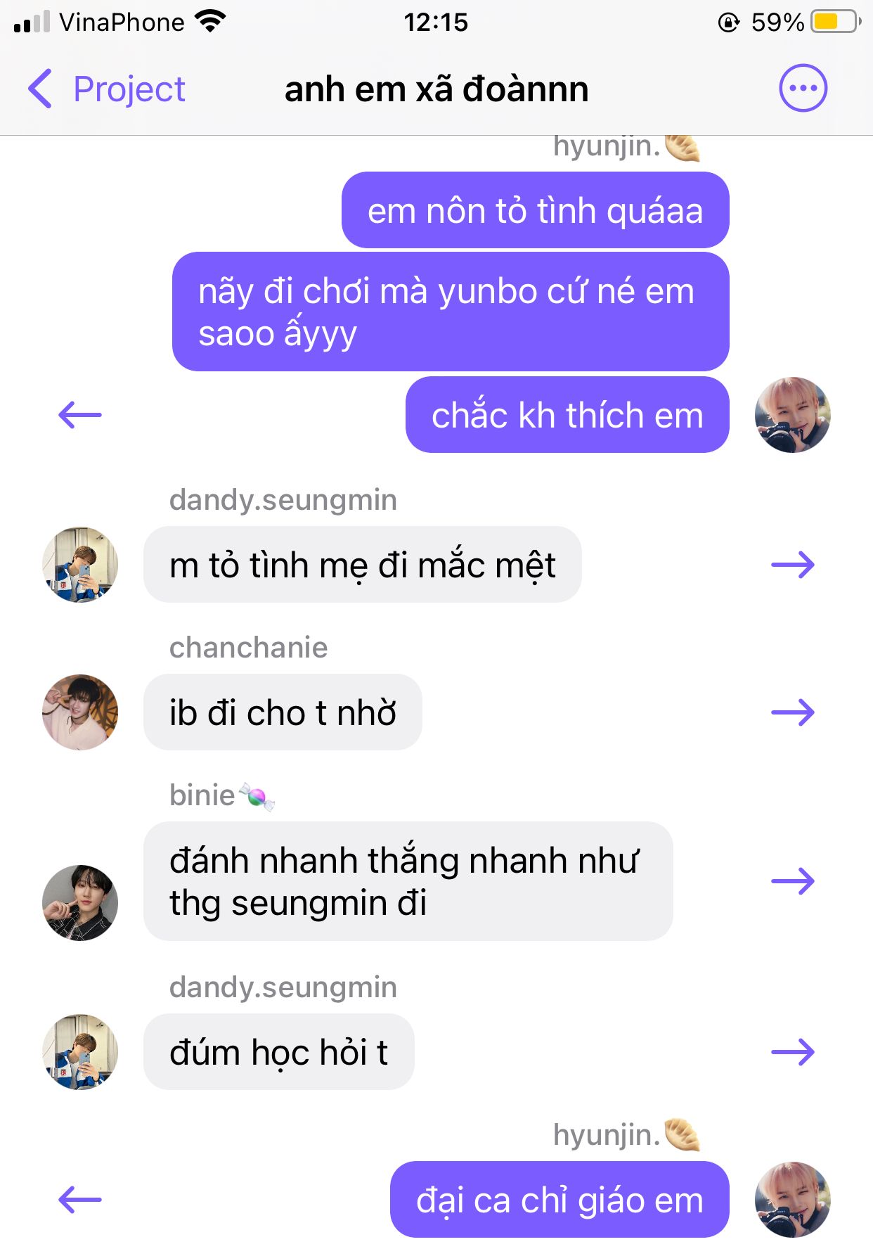This screenshot has width=873, height=1256.
Task: Select message 'nãy đi chơi mà yunbo cứ né em'
Action: point(451,312)
